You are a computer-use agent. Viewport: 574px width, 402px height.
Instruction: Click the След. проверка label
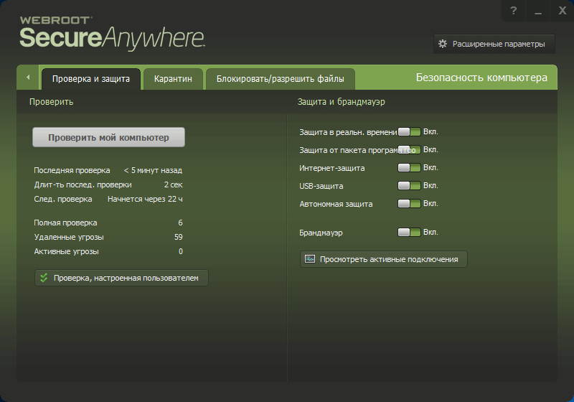click(x=63, y=199)
